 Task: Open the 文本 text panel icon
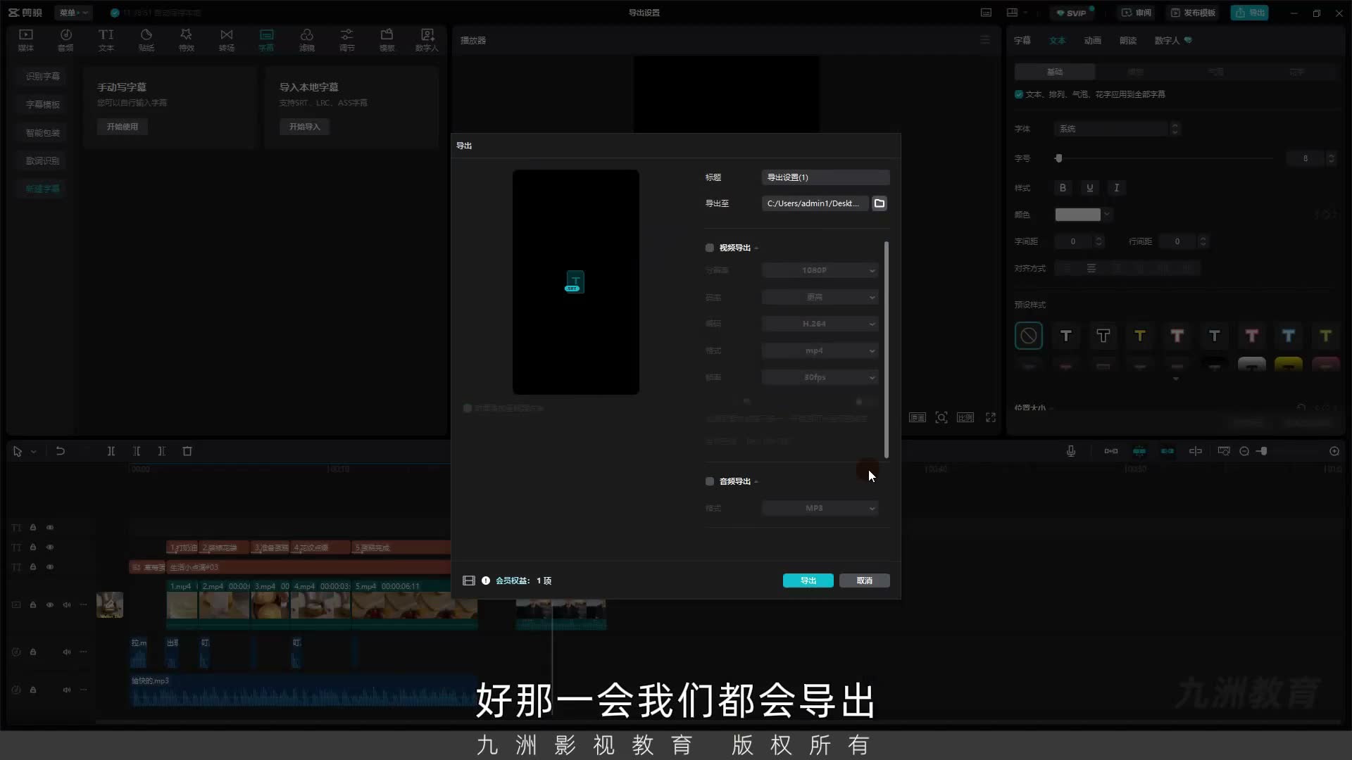click(x=106, y=40)
